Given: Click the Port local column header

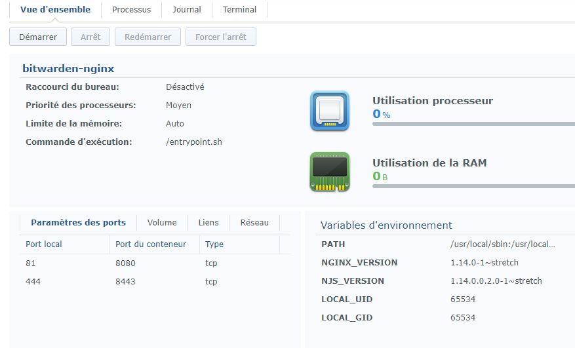Looking at the screenshot, I should click(x=64, y=244).
